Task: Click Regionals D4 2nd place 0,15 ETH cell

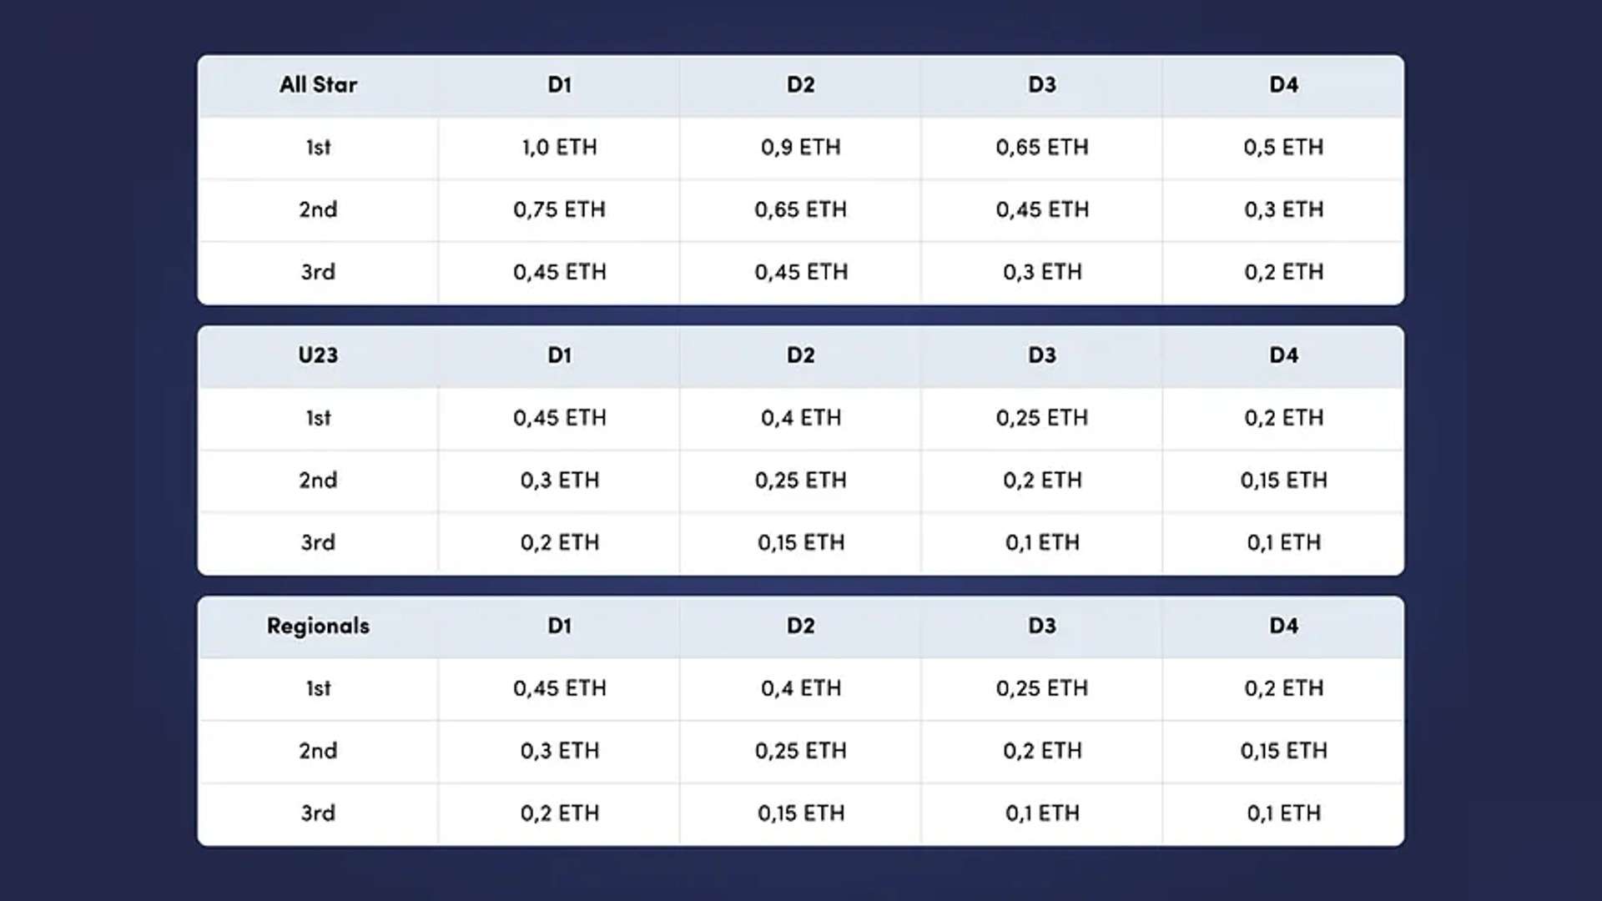Action: 1283,751
